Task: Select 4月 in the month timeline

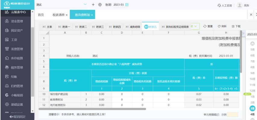Action: tap(252, 114)
